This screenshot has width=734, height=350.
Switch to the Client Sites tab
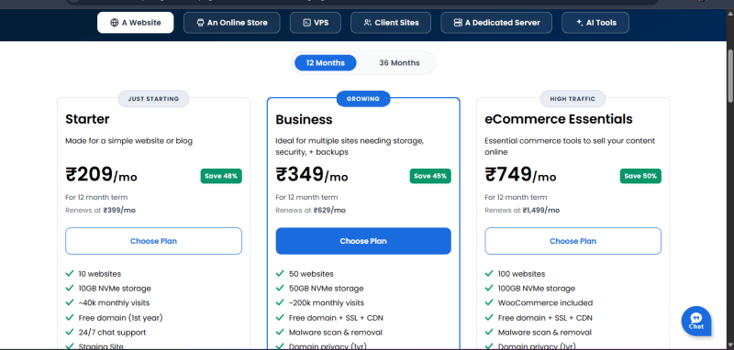click(x=391, y=22)
